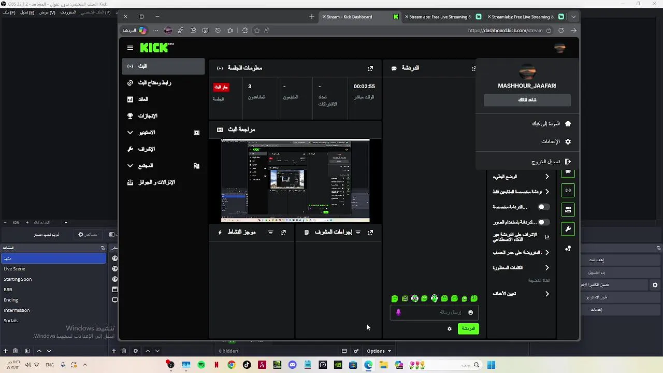663x373 pixels.
Task: Switch to the middle Streamlabs browser tab
Action: [x=443, y=17]
